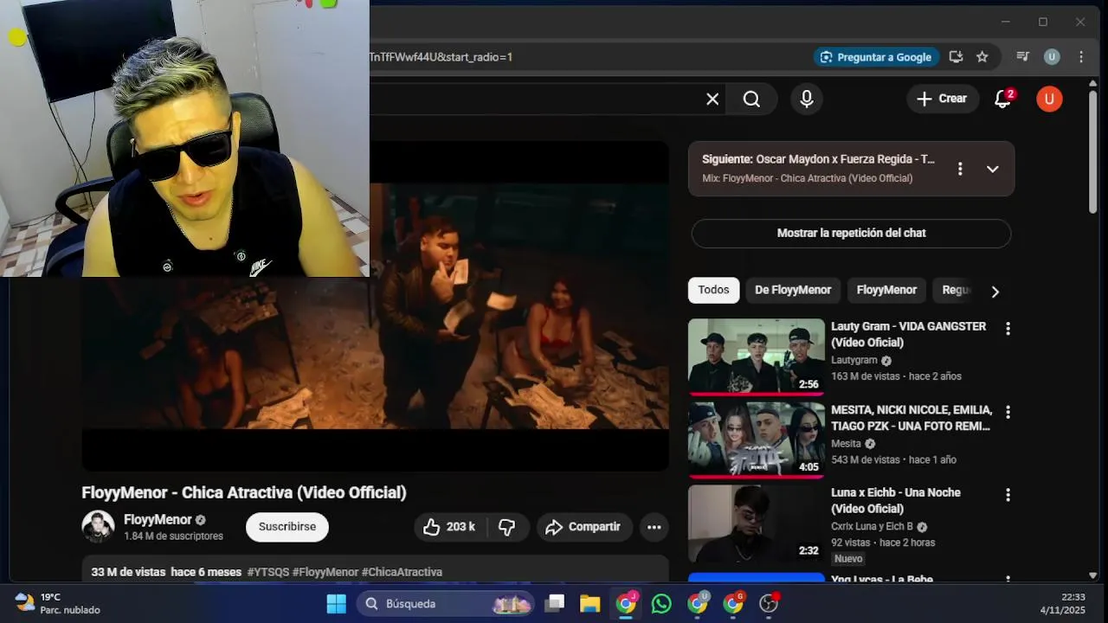Open Luna x Eichb Una Noche thumbnail

757,523
